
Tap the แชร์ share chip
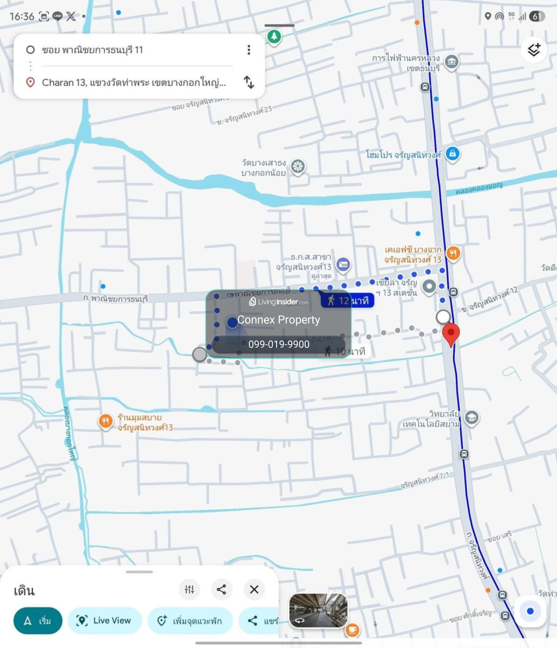pos(259,620)
